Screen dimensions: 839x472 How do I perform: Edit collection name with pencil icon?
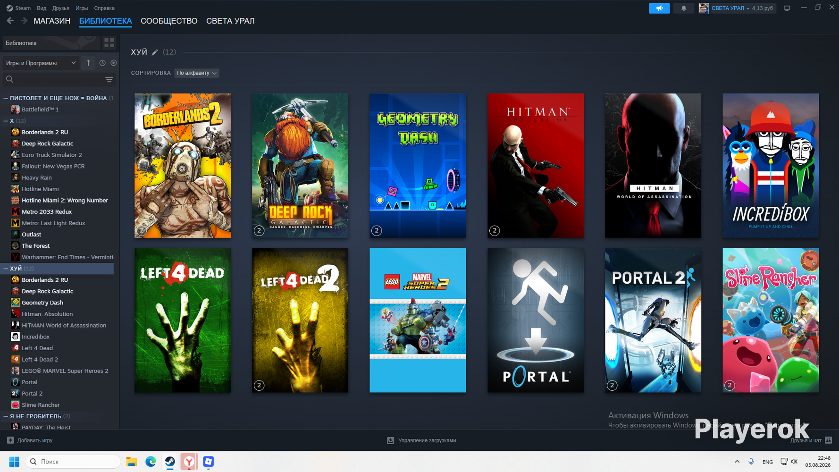[x=155, y=52]
